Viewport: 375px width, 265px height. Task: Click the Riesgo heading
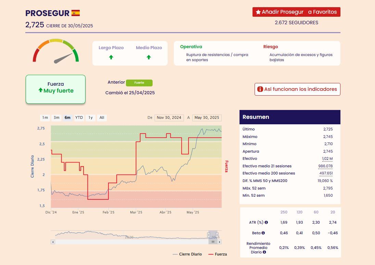coord(271,47)
